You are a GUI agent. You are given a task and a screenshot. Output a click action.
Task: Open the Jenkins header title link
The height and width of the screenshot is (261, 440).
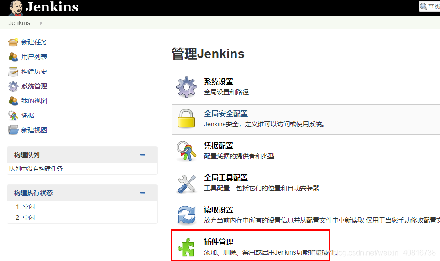coord(52,7)
